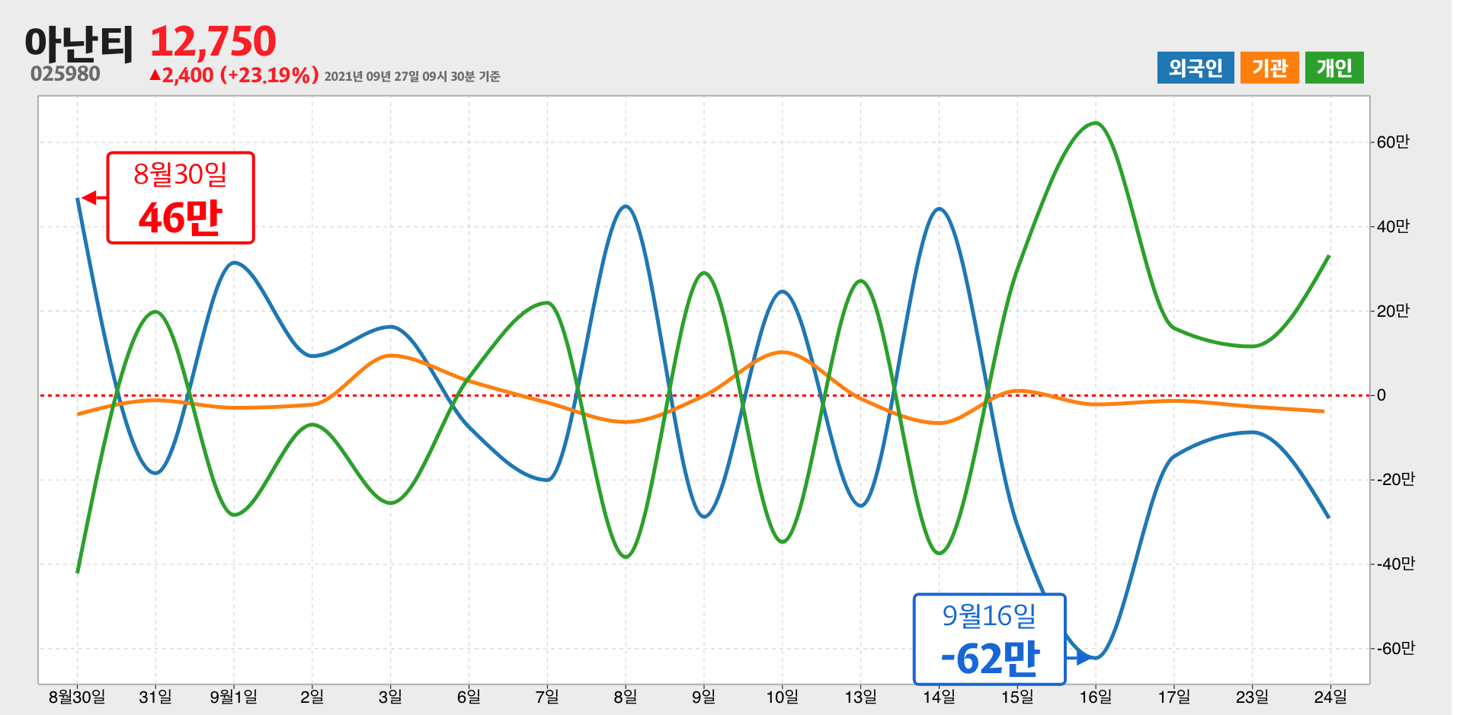Click the green line peak at 16일
The height and width of the screenshot is (715, 1463).
click(1095, 123)
